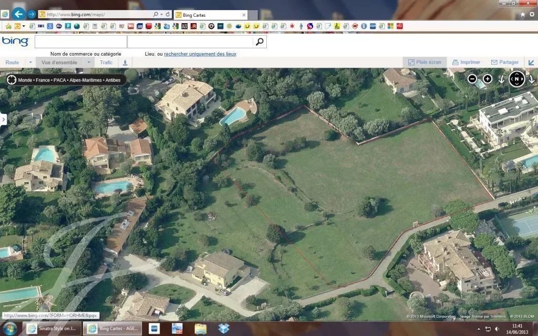The height and width of the screenshot is (336, 538).
Task: Toggle Plein écran full screen mode
Action: 425,62
